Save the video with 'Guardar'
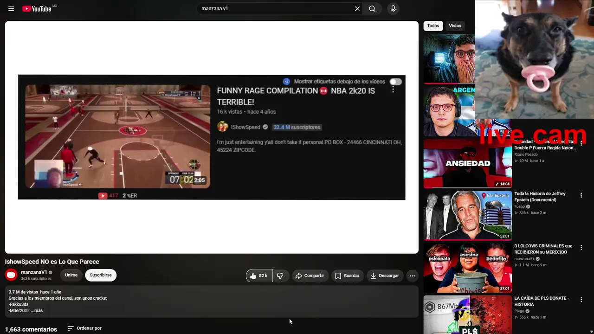This screenshot has height=334, width=594. pyautogui.click(x=347, y=276)
